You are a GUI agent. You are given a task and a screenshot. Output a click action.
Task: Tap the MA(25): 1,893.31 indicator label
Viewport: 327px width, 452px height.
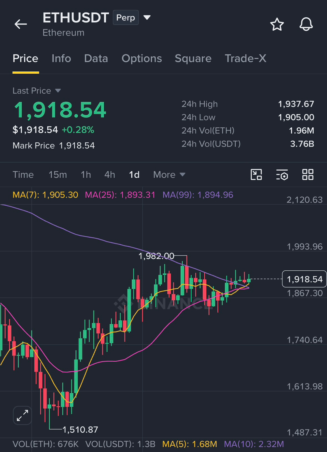coord(120,195)
